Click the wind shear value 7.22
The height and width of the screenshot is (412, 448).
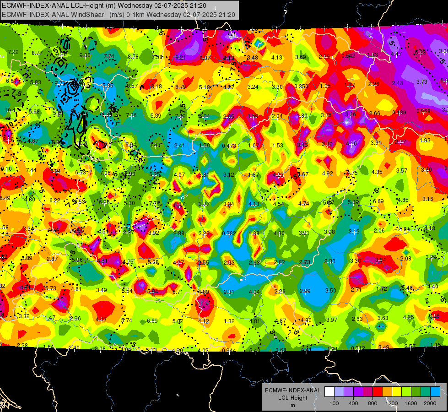[13, 52]
